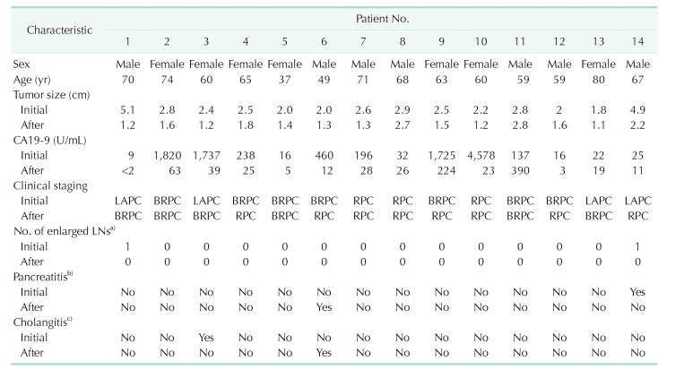Click the Characteristic column header
Image resolution: width=693 pixels, height=370 pixels.
coord(59,30)
